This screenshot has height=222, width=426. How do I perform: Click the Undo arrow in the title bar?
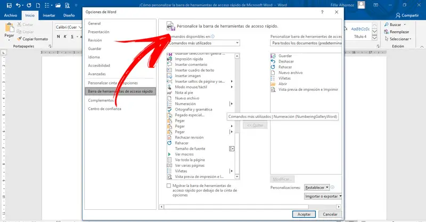click(x=18, y=5)
